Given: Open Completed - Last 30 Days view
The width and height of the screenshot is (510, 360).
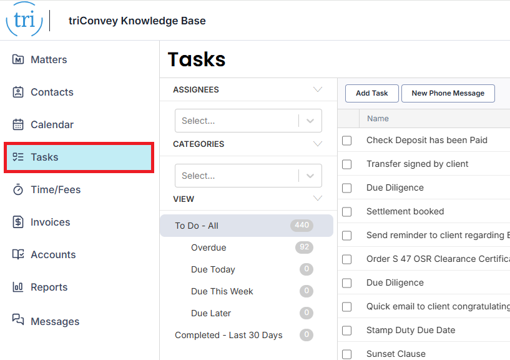Looking at the screenshot, I should (228, 335).
